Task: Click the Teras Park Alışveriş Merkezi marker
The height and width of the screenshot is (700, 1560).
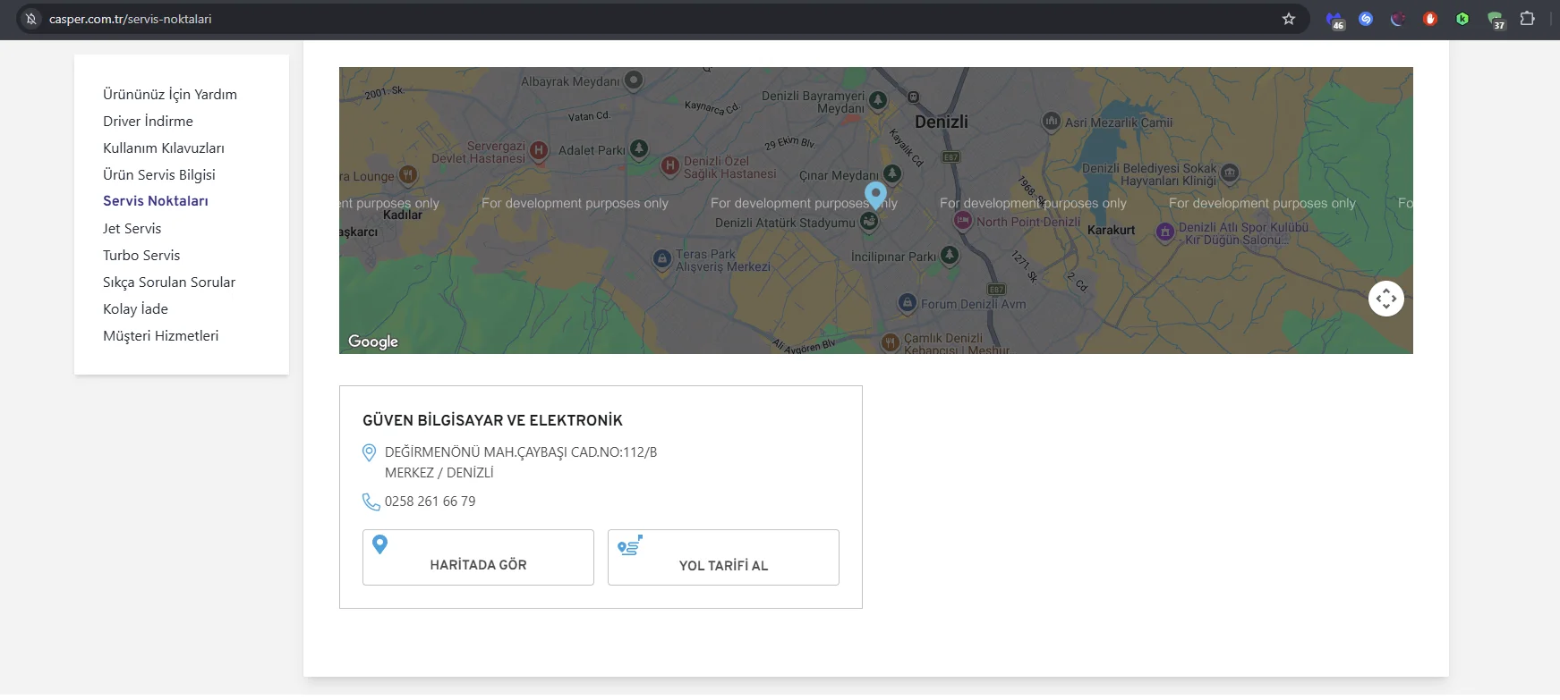Action: [x=661, y=259]
